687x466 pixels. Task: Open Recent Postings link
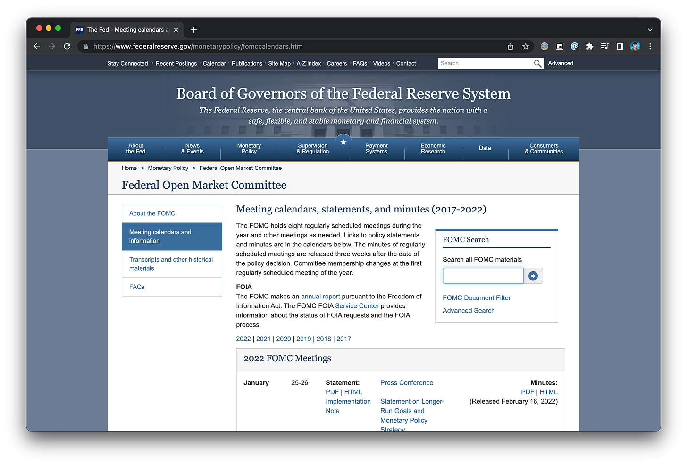point(176,64)
